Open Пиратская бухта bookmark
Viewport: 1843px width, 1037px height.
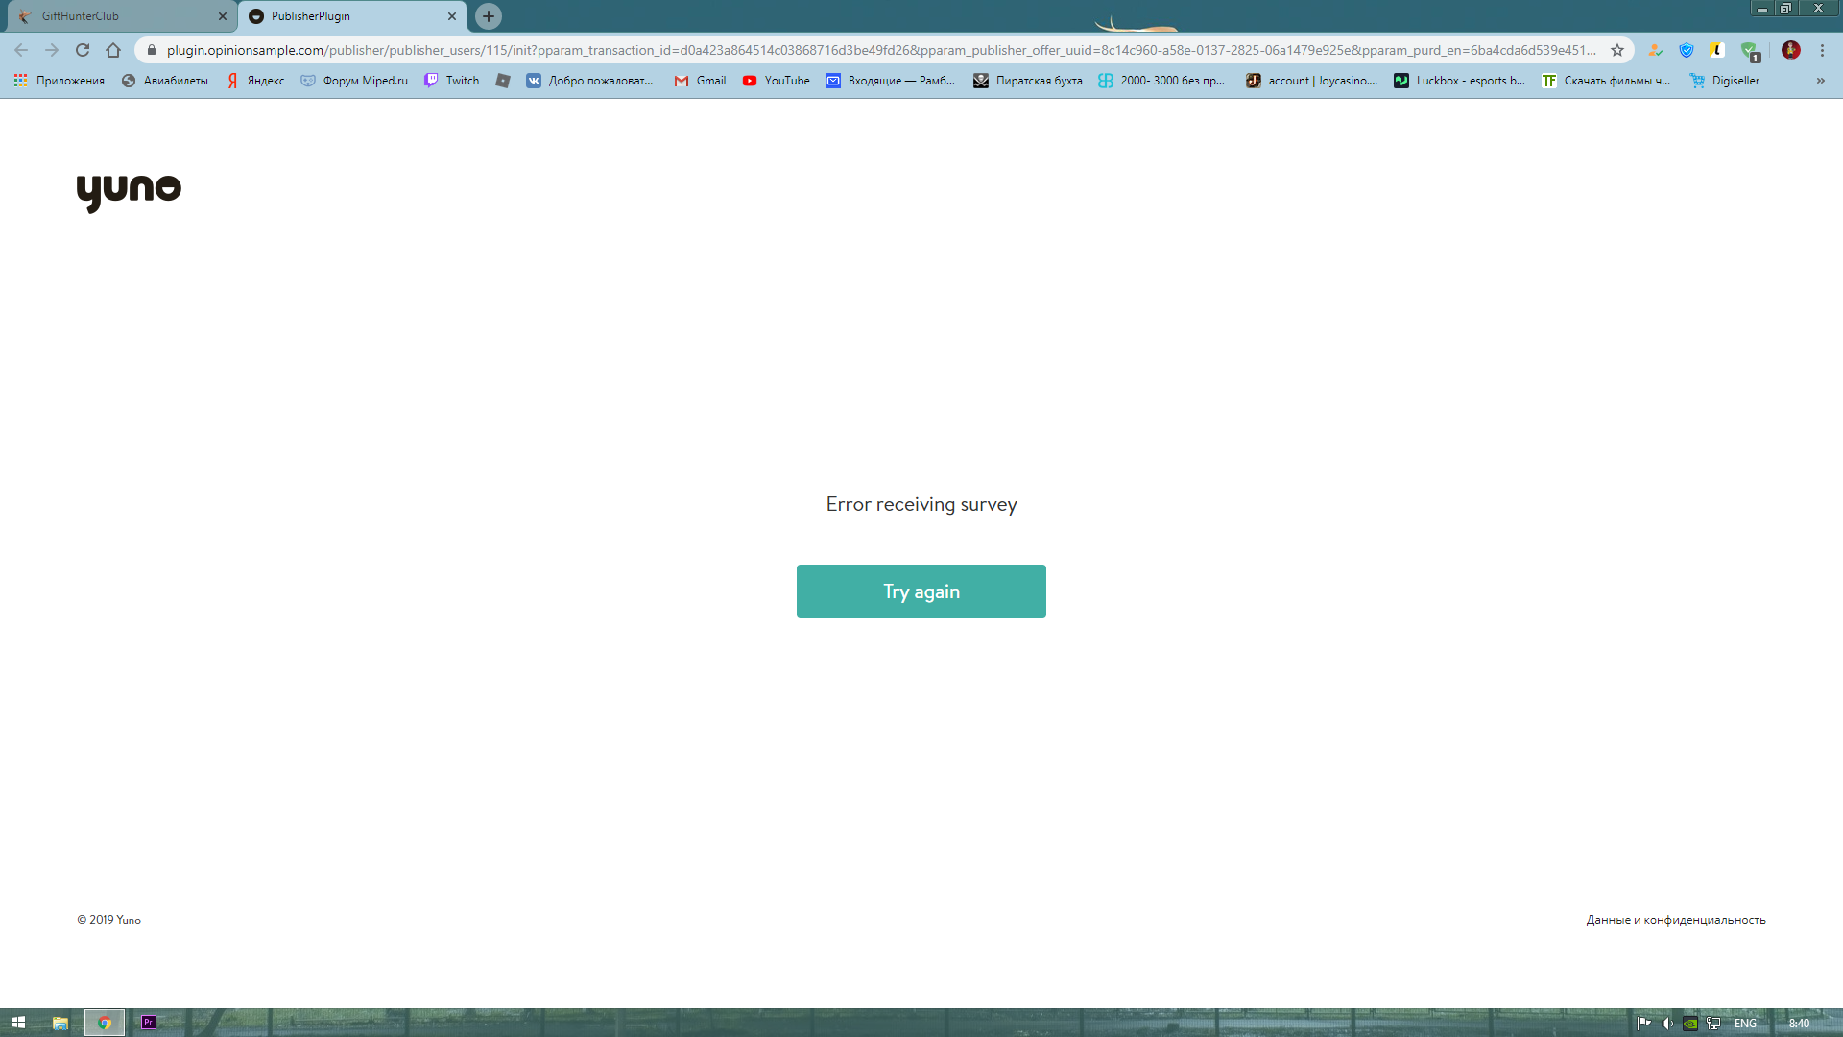(x=1028, y=81)
